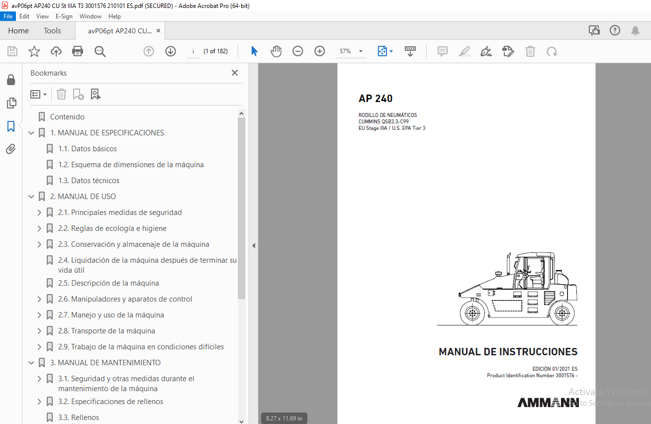This screenshot has width=651, height=424.
Task: Expand 3.2. Especificaciones de rellenos
Action: 39,402
